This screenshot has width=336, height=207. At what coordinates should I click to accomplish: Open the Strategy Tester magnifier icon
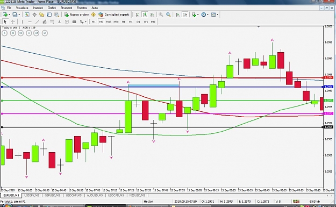click(x=56, y=15)
